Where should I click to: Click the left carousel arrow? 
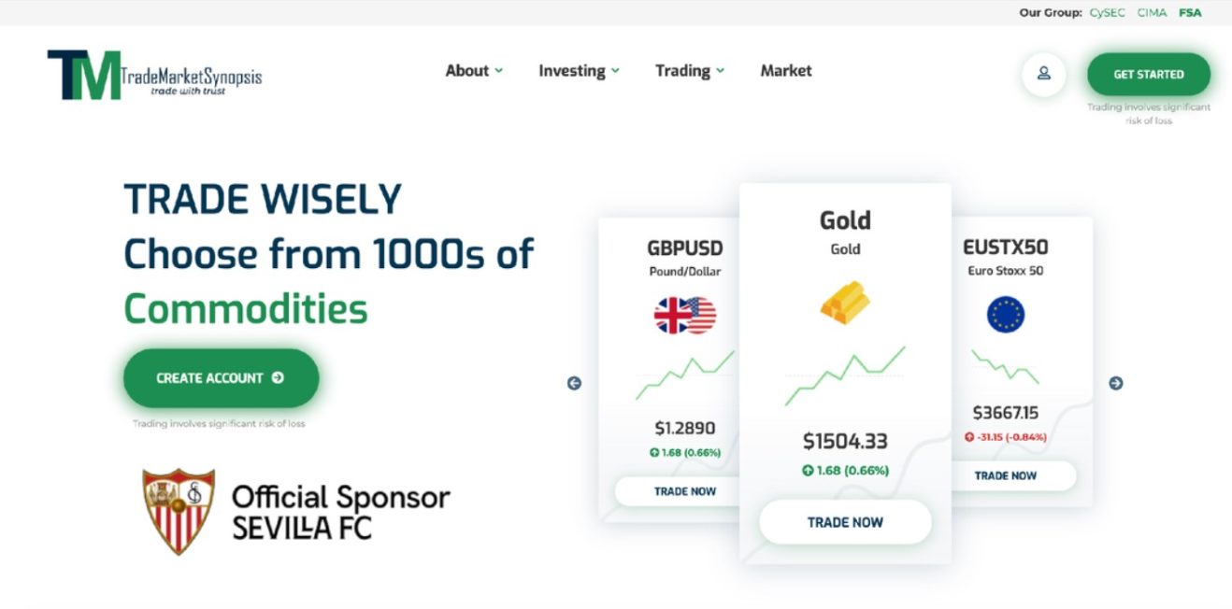(574, 382)
